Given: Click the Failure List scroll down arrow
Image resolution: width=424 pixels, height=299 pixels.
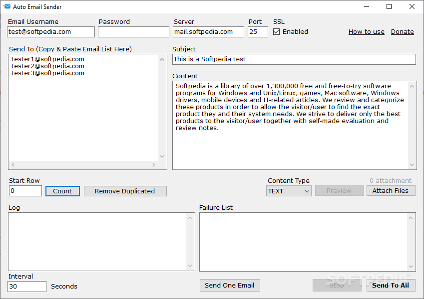Looking at the screenshot, I should [x=411, y=267].
